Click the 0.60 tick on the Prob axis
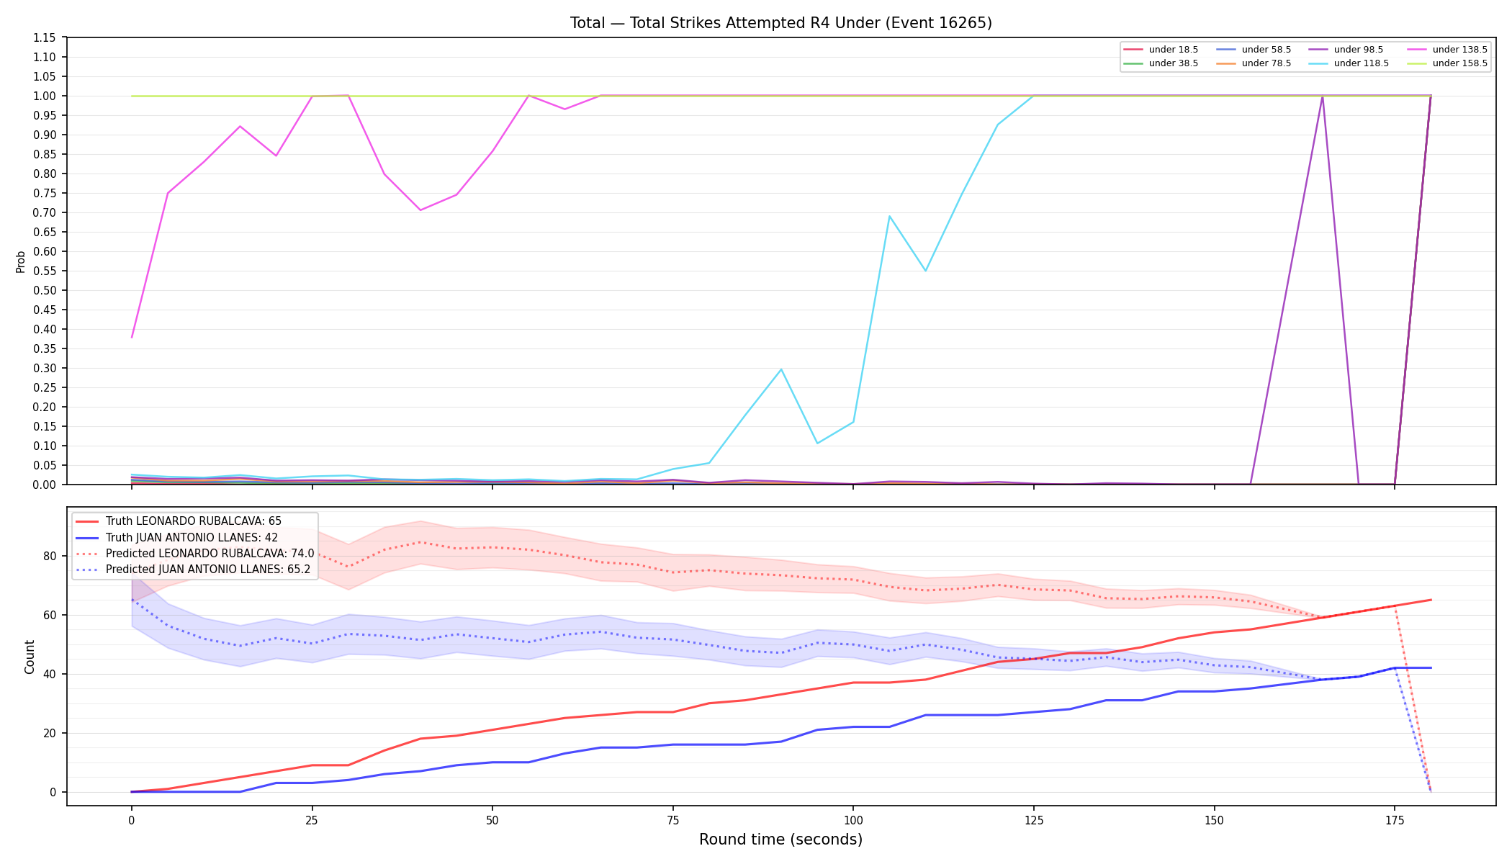This screenshot has height=864, width=1512. tap(45, 252)
